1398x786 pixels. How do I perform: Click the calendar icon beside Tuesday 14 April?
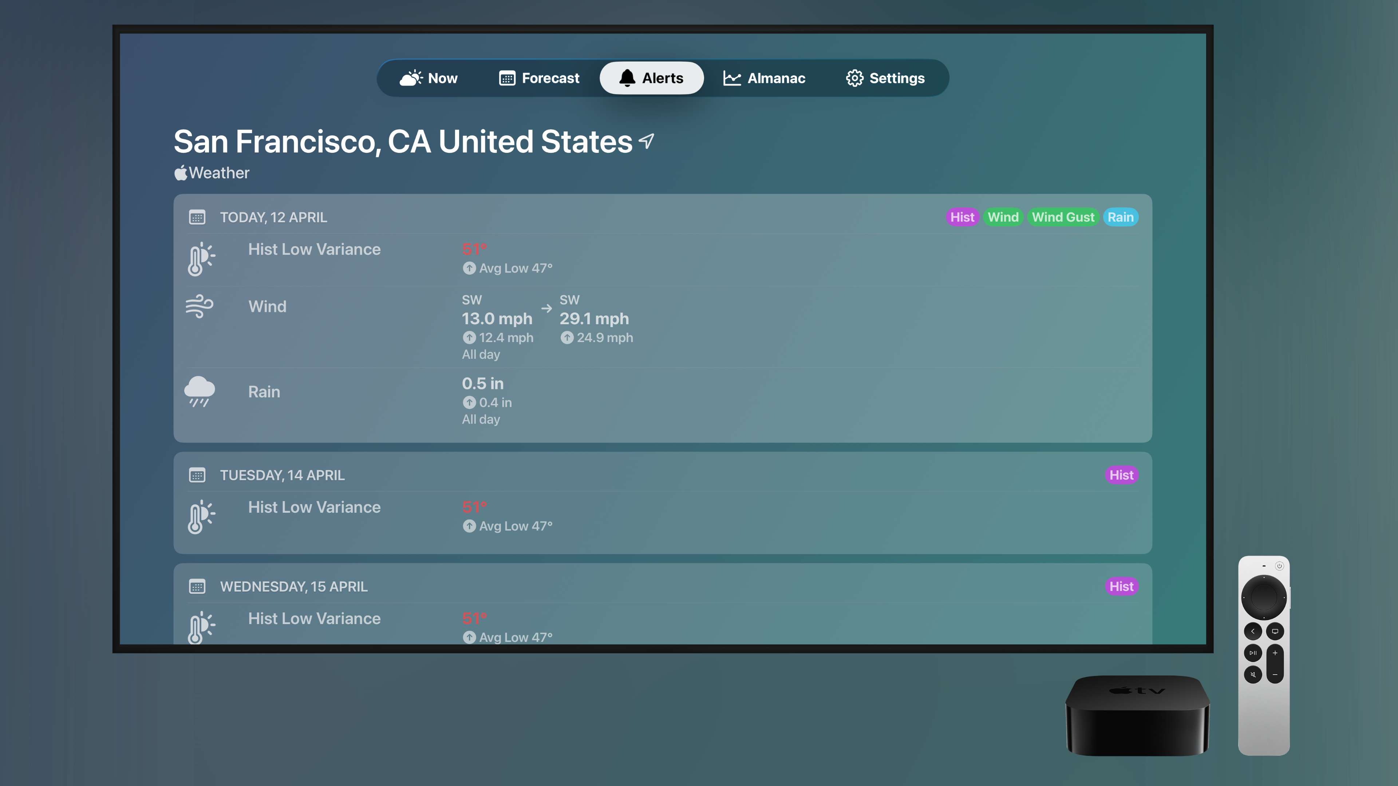[x=197, y=475]
